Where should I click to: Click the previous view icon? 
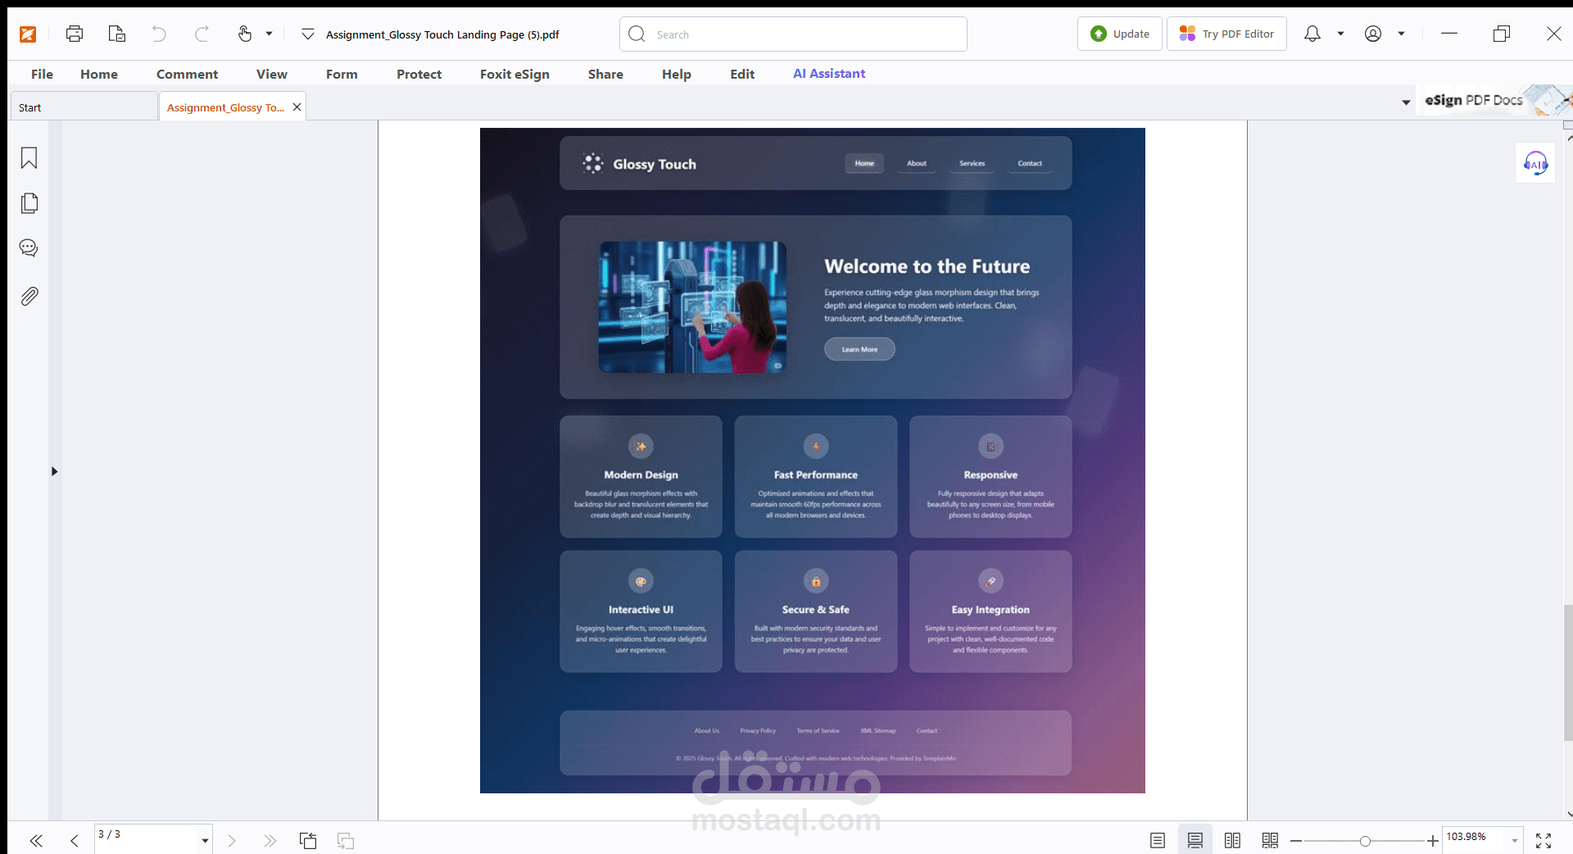(x=308, y=840)
